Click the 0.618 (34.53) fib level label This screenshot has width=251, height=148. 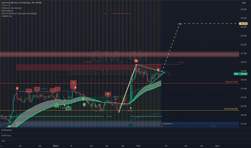click(x=231, y=109)
